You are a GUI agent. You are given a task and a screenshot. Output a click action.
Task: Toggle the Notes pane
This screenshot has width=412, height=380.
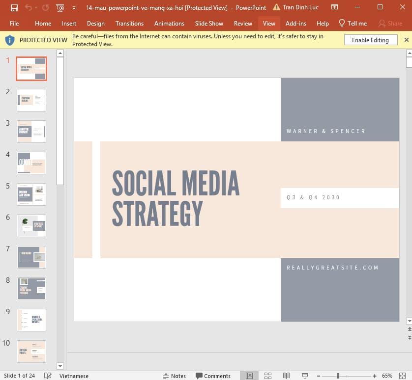pos(175,376)
